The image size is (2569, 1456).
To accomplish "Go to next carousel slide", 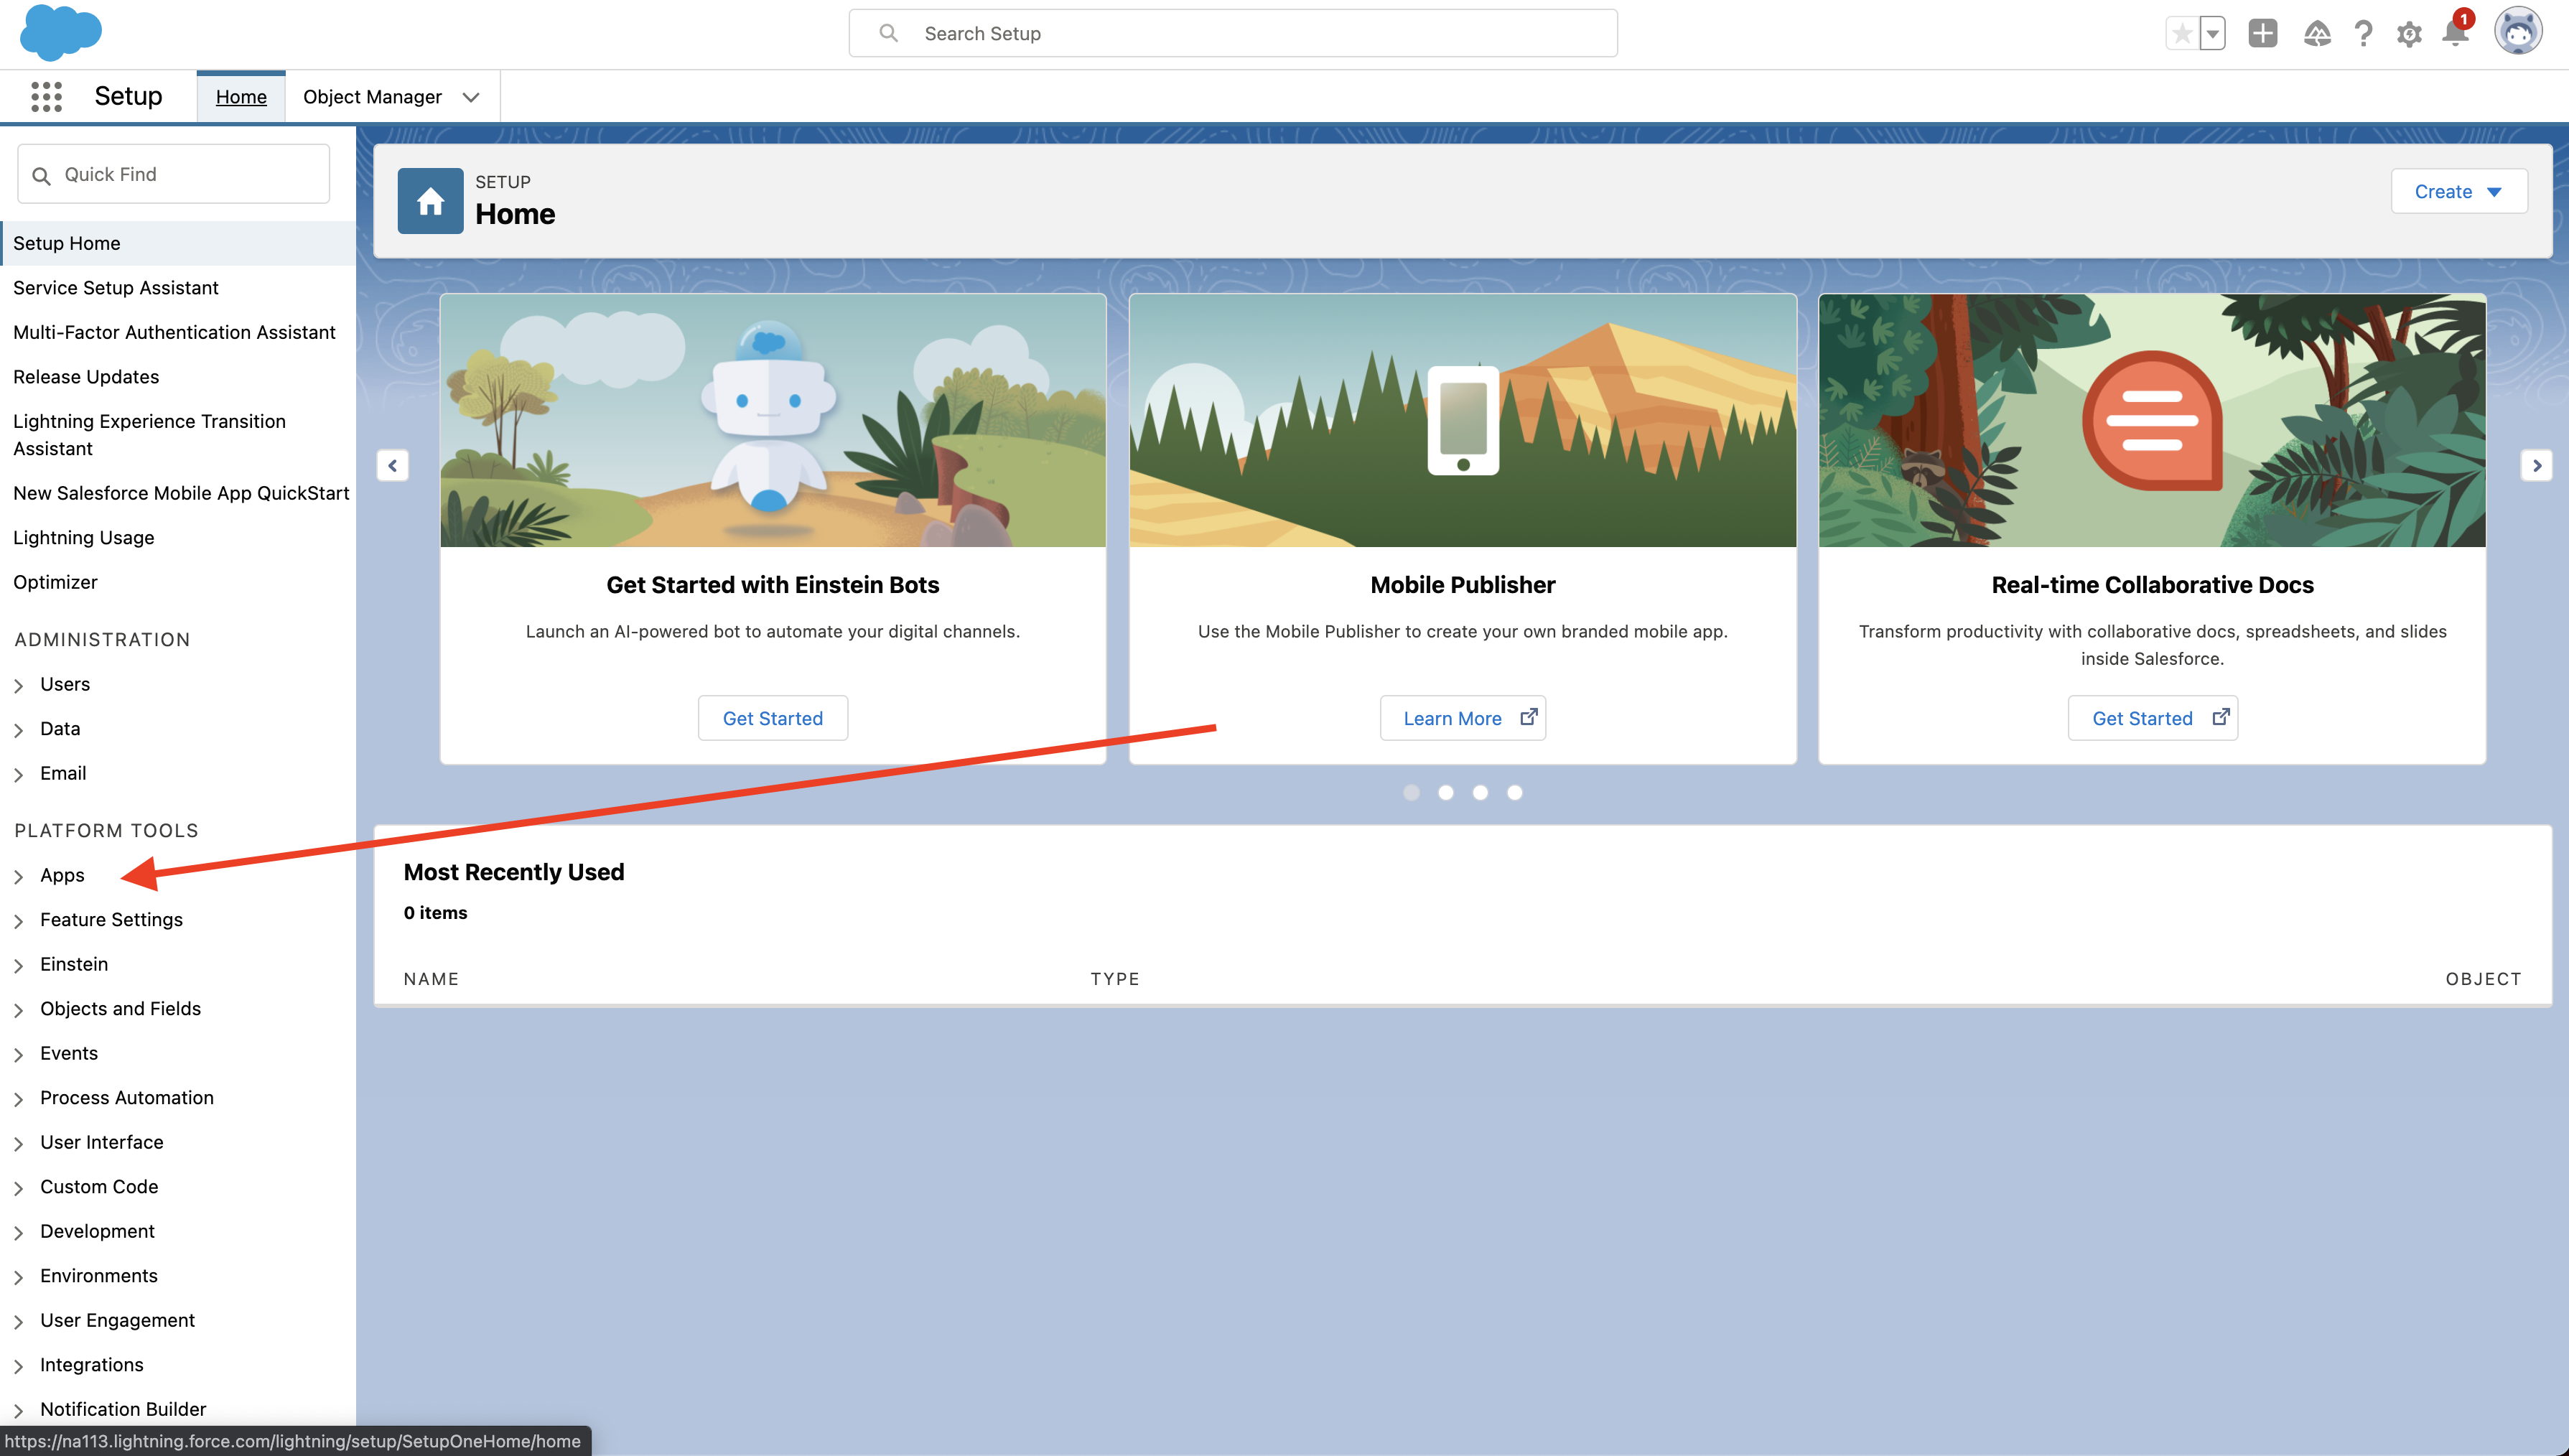I will [x=2536, y=465].
